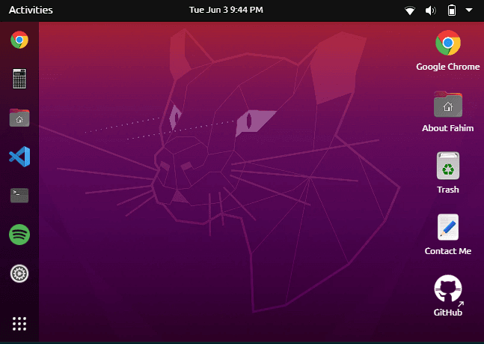484x344 pixels.
Task: Expand the system menu dropdown arrow
Action: tap(469, 10)
